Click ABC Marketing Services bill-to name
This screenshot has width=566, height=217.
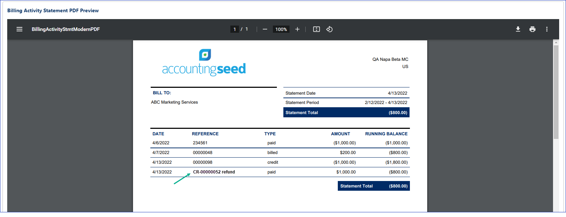(x=174, y=102)
